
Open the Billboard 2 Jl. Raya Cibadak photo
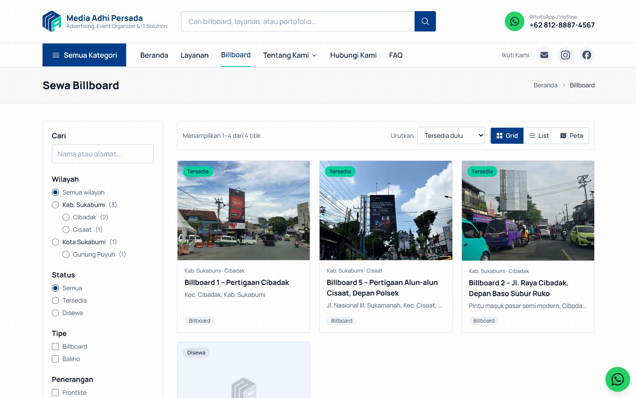(x=528, y=211)
